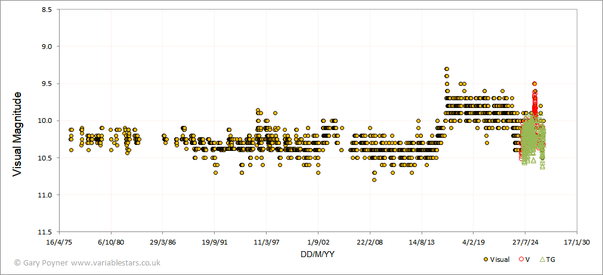Click the "TG" legend label
Screen dimensions: 603x275
coord(551,259)
